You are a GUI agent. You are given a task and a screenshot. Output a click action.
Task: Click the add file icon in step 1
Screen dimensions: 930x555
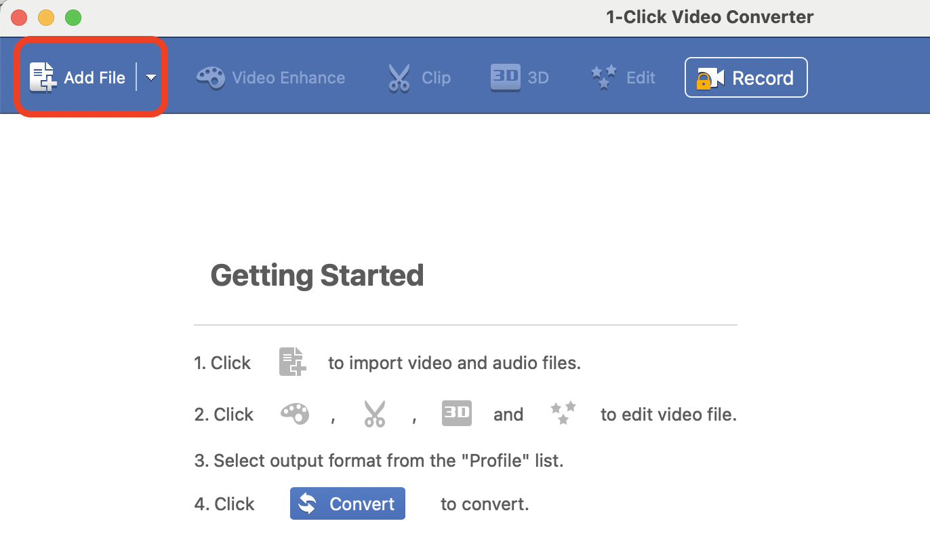pyautogui.click(x=293, y=362)
